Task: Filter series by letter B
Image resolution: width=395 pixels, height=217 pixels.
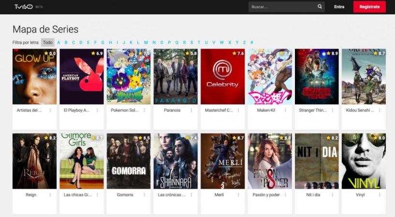Action: tap(66, 42)
